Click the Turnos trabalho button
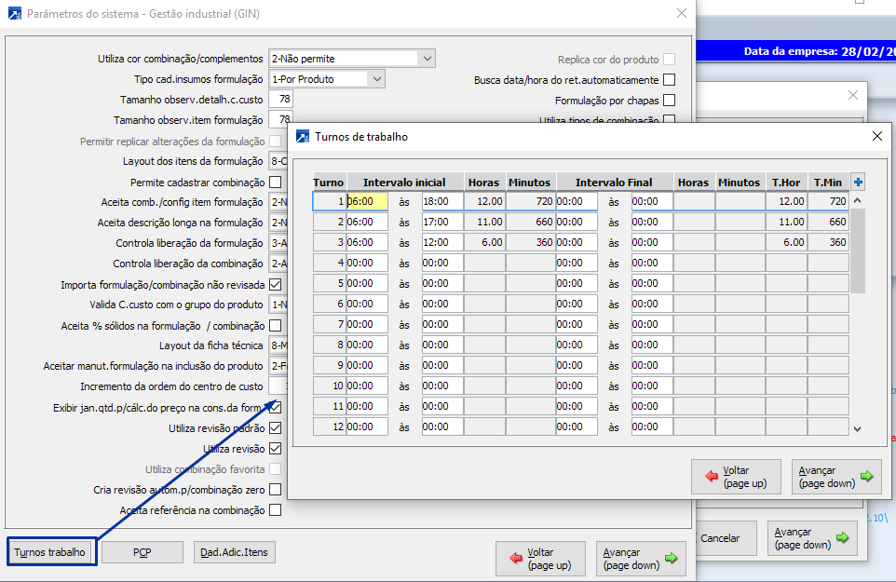This screenshot has width=896, height=582. click(x=50, y=552)
